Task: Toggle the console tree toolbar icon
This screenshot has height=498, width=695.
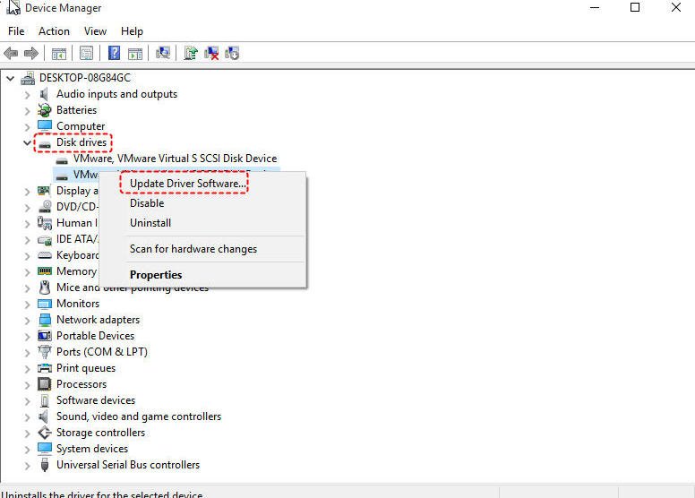Action: (59, 54)
